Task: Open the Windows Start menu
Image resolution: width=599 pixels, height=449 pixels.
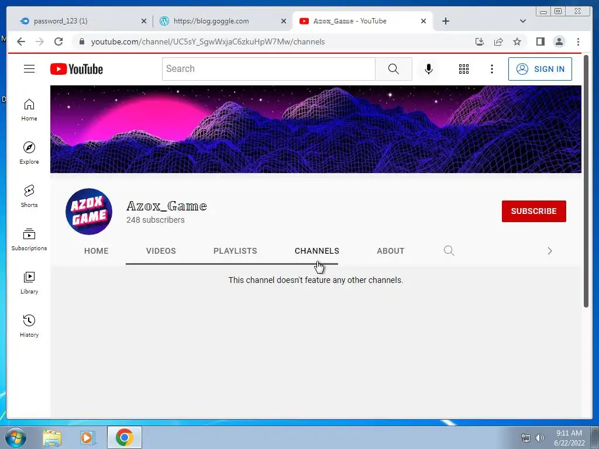Action: [x=16, y=437]
